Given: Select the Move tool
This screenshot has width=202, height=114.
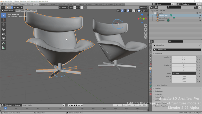Looking at the screenshot, I should pyautogui.click(x=3, y=25).
